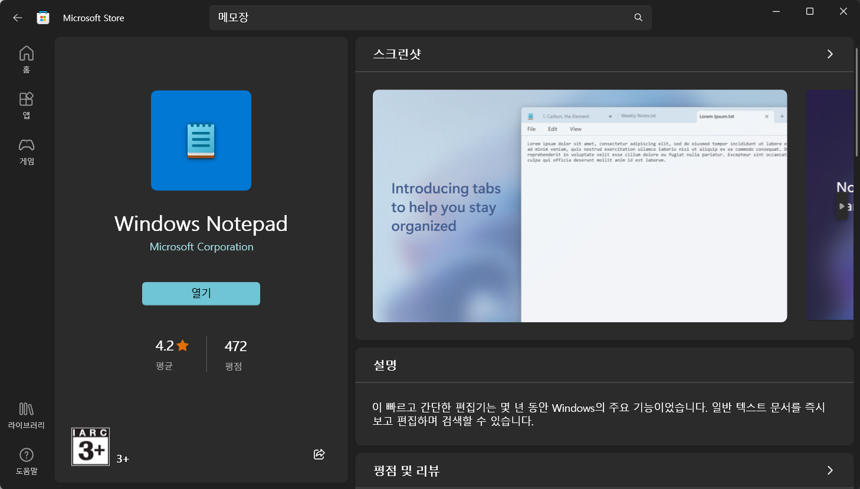
Task: Open the Games section icon
Action: pyautogui.click(x=26, y=146)
